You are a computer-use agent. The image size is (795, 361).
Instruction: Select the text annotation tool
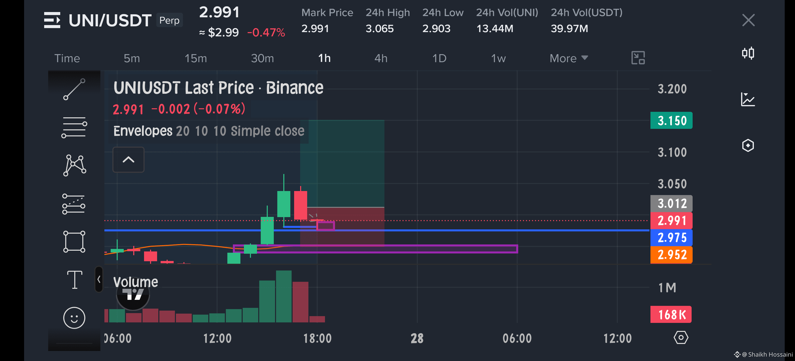click(x=75, y=280)
